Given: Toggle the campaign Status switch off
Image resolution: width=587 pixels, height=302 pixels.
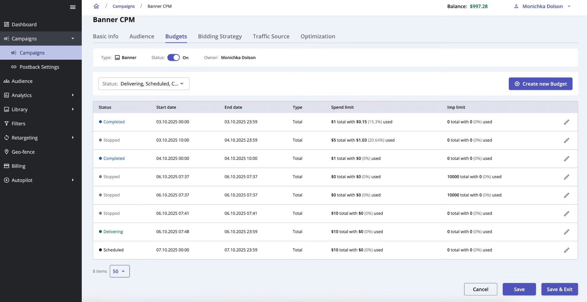Looking at the screenshot, I should point(173,57).
